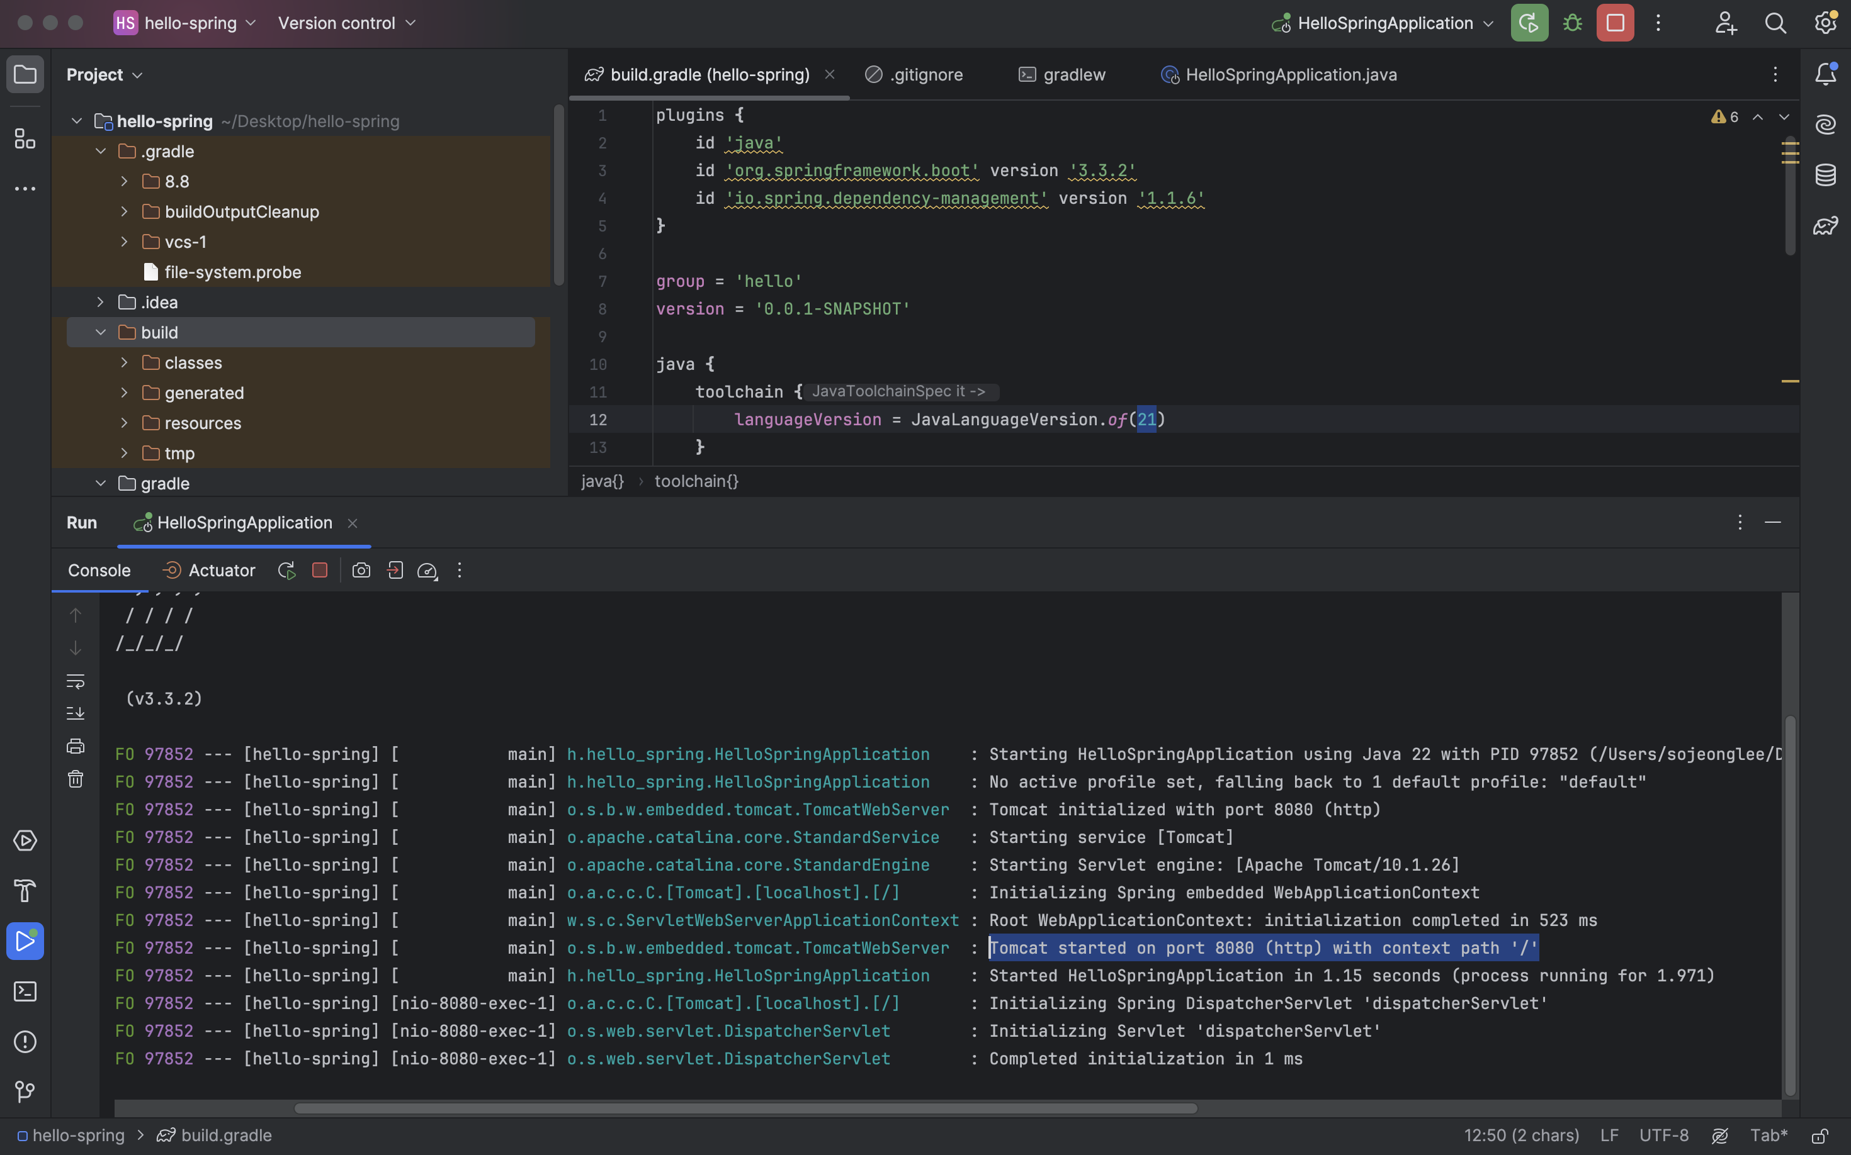The height and width of the screenshot is (1155, 1851).
Task: Switch to HelloSpringApplication.java tab
Action: [1278, 75]
